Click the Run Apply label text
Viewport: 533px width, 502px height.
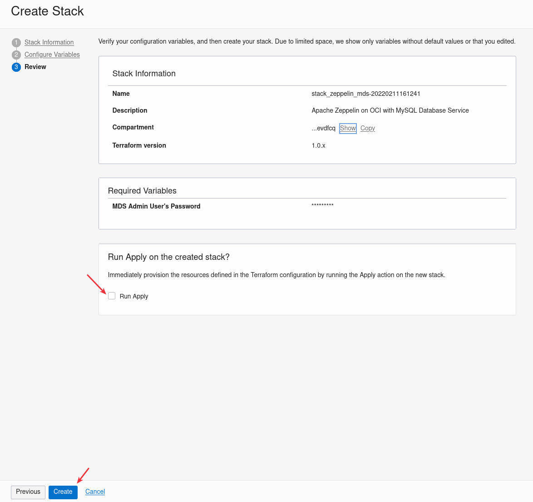[134, 296]
